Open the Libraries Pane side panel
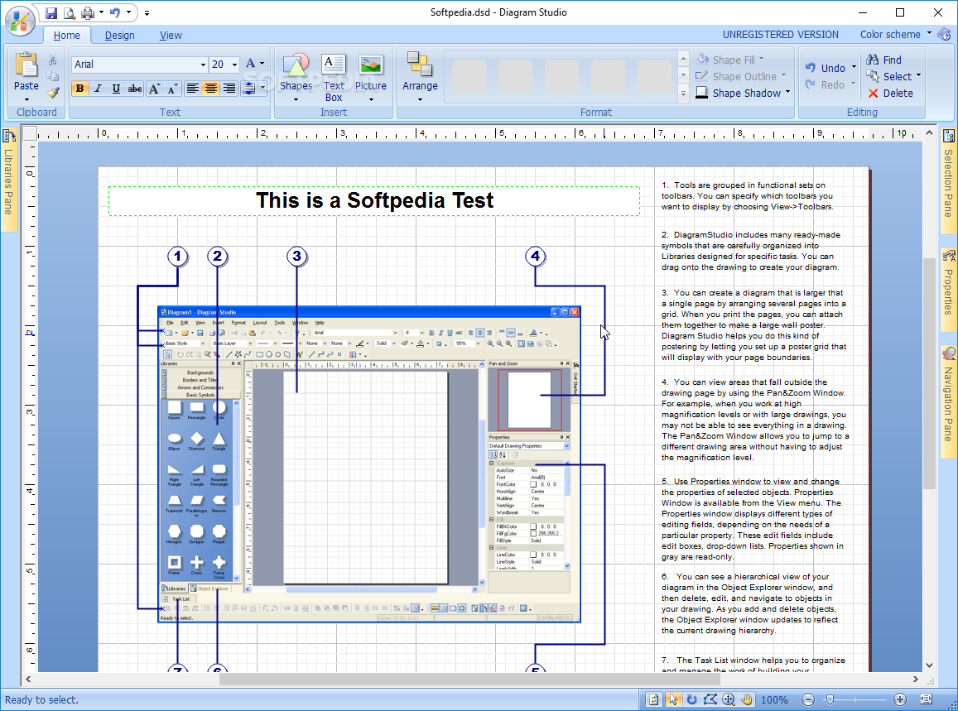Screen dimensions: 958x711 click(8, 180)
